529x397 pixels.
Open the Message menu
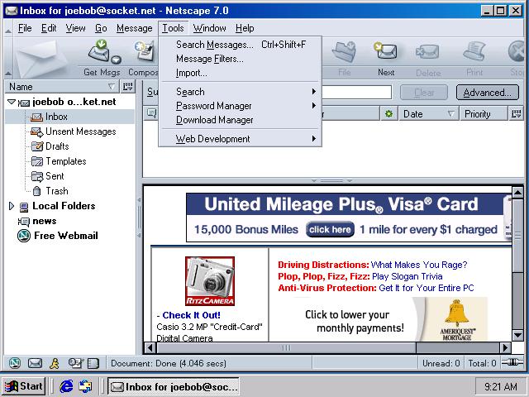(x=134, y=28)
